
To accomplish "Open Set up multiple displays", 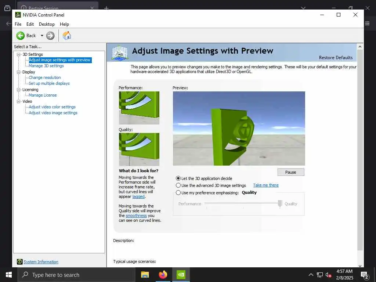I will 49,83.
